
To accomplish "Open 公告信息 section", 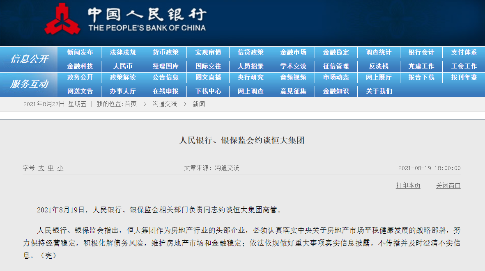I will (165, 77).
